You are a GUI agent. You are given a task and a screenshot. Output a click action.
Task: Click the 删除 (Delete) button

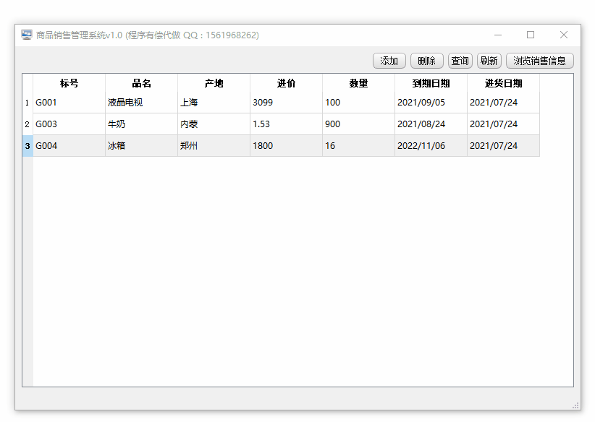[x=426, y=61]
